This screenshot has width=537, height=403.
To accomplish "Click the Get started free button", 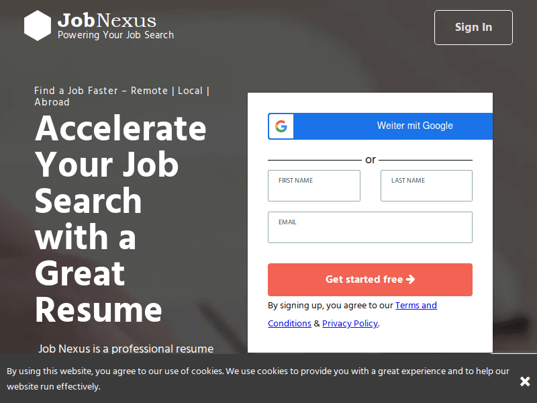I will (x=370, y=279).
